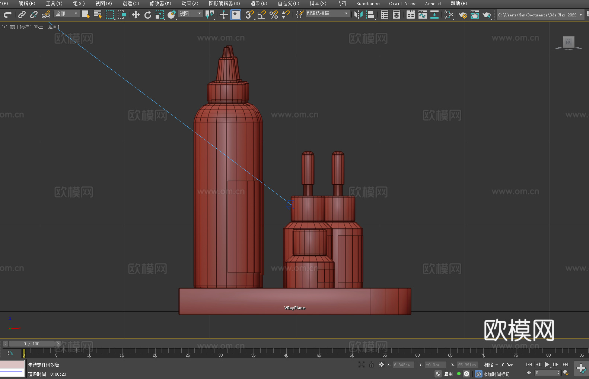Image resolution: width=589 pixels, height=379 pixels.
Task: Toggle the Scene Explorer
Action: (385, 15)
